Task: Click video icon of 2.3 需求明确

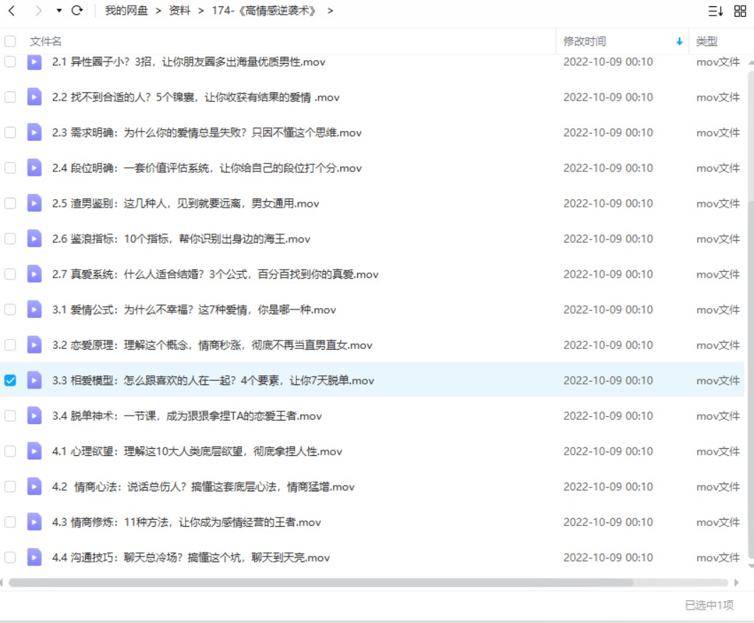Action: coord(34,132)
